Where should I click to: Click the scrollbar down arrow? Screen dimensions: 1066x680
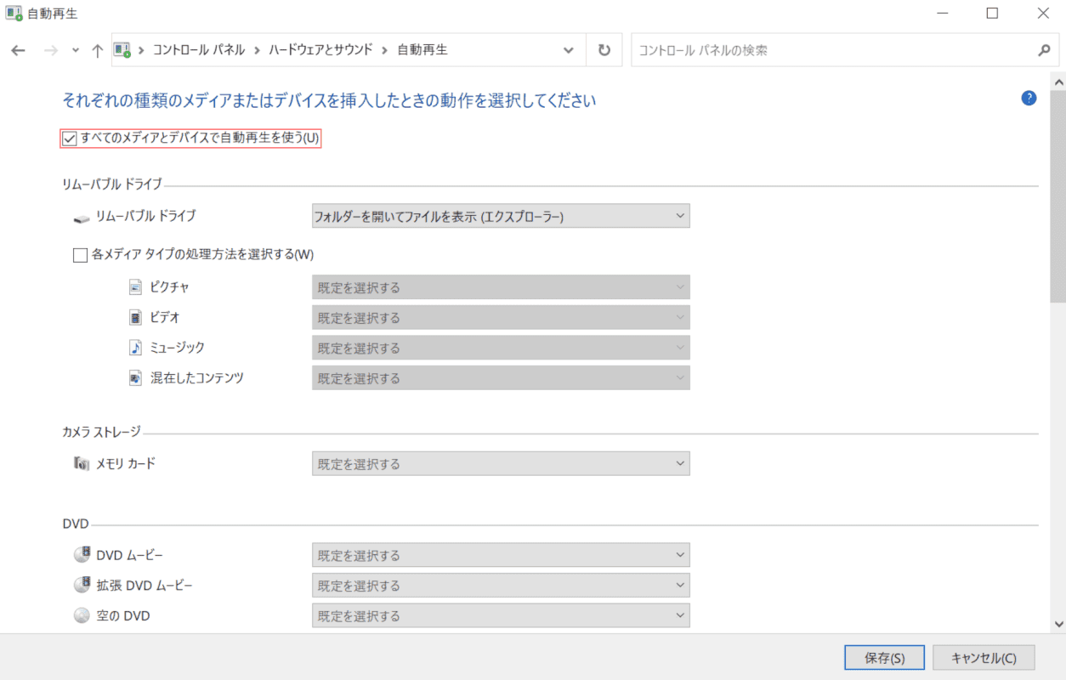point(1058,623)
